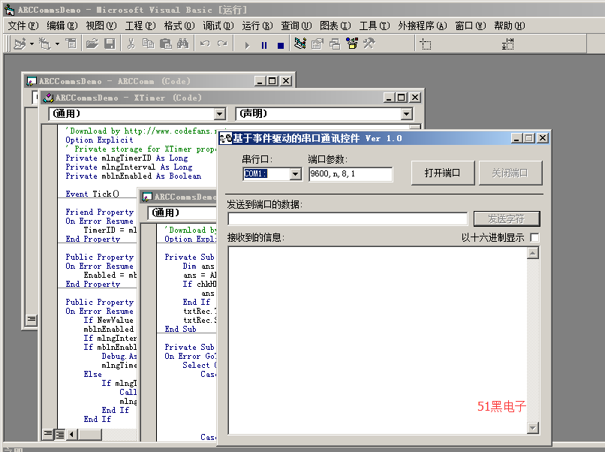Open the 调试(D) menu
The height and width of the screenshot is (452, 605).
pos(218,26)
